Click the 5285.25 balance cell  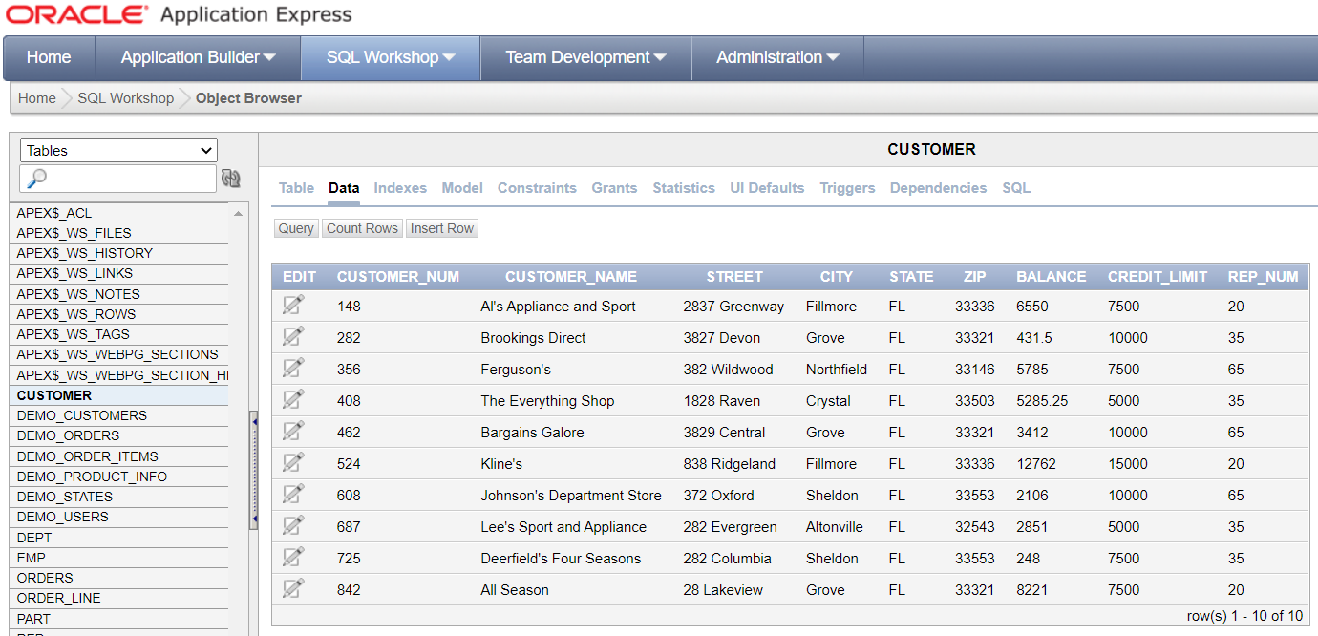[1042, 401]
